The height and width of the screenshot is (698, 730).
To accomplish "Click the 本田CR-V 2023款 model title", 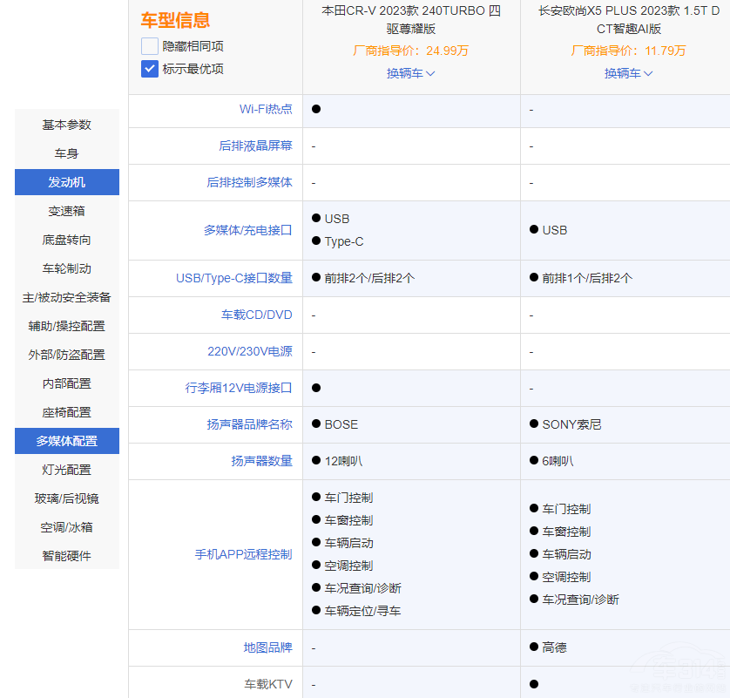I will click(x=411, y=19).
